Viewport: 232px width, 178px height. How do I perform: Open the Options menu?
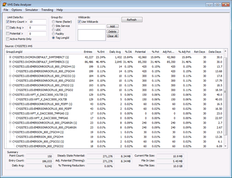(17, 10)
